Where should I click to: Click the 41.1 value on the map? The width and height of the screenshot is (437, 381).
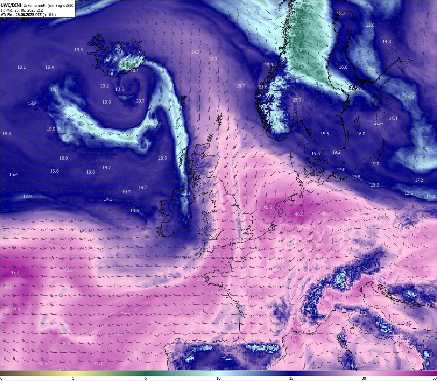click(x=98, y=363)
